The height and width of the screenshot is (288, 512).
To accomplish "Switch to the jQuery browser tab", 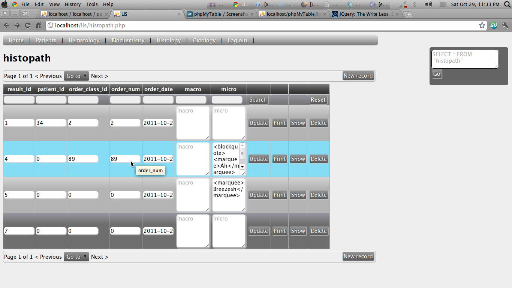I will [362, 14].
